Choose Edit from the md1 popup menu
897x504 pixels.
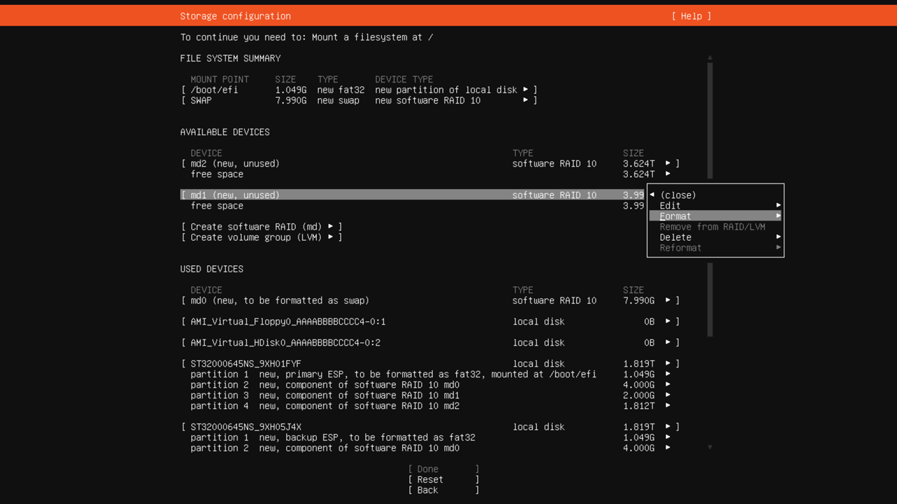(715, 206)
